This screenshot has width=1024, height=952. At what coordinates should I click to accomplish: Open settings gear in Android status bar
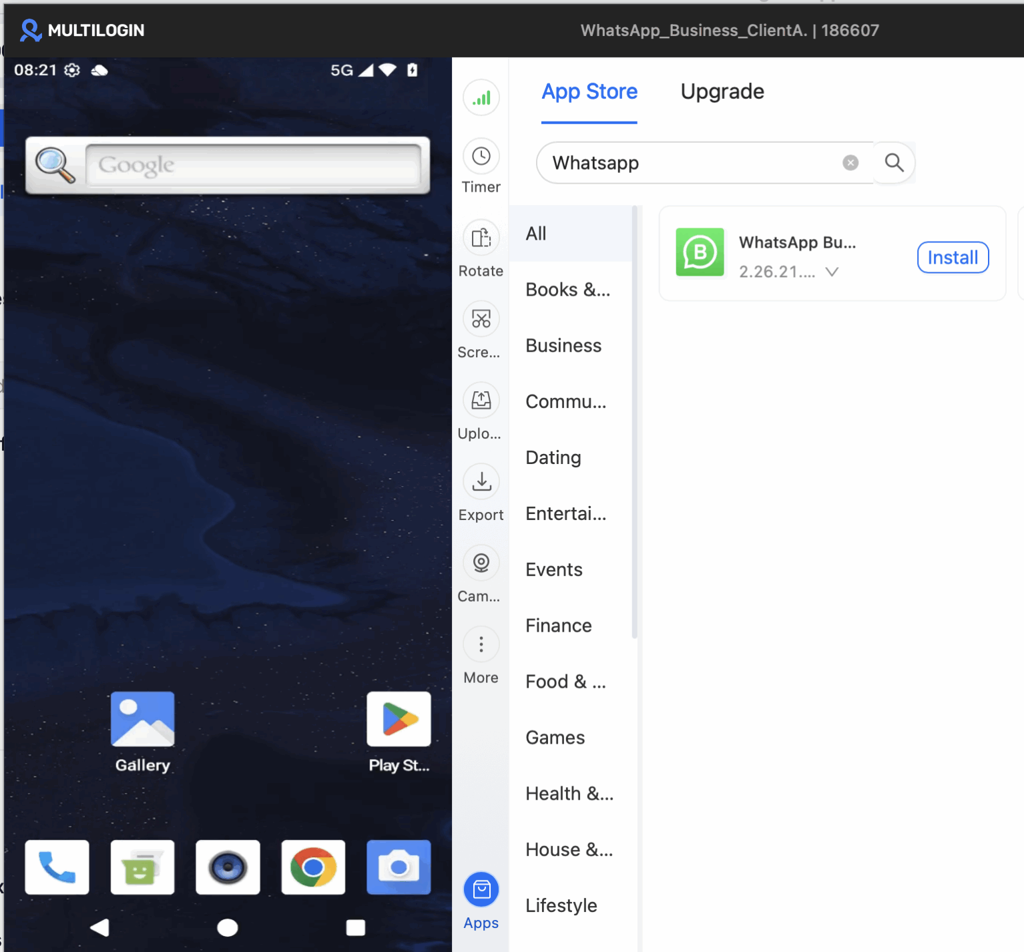[x=72, y=70]
